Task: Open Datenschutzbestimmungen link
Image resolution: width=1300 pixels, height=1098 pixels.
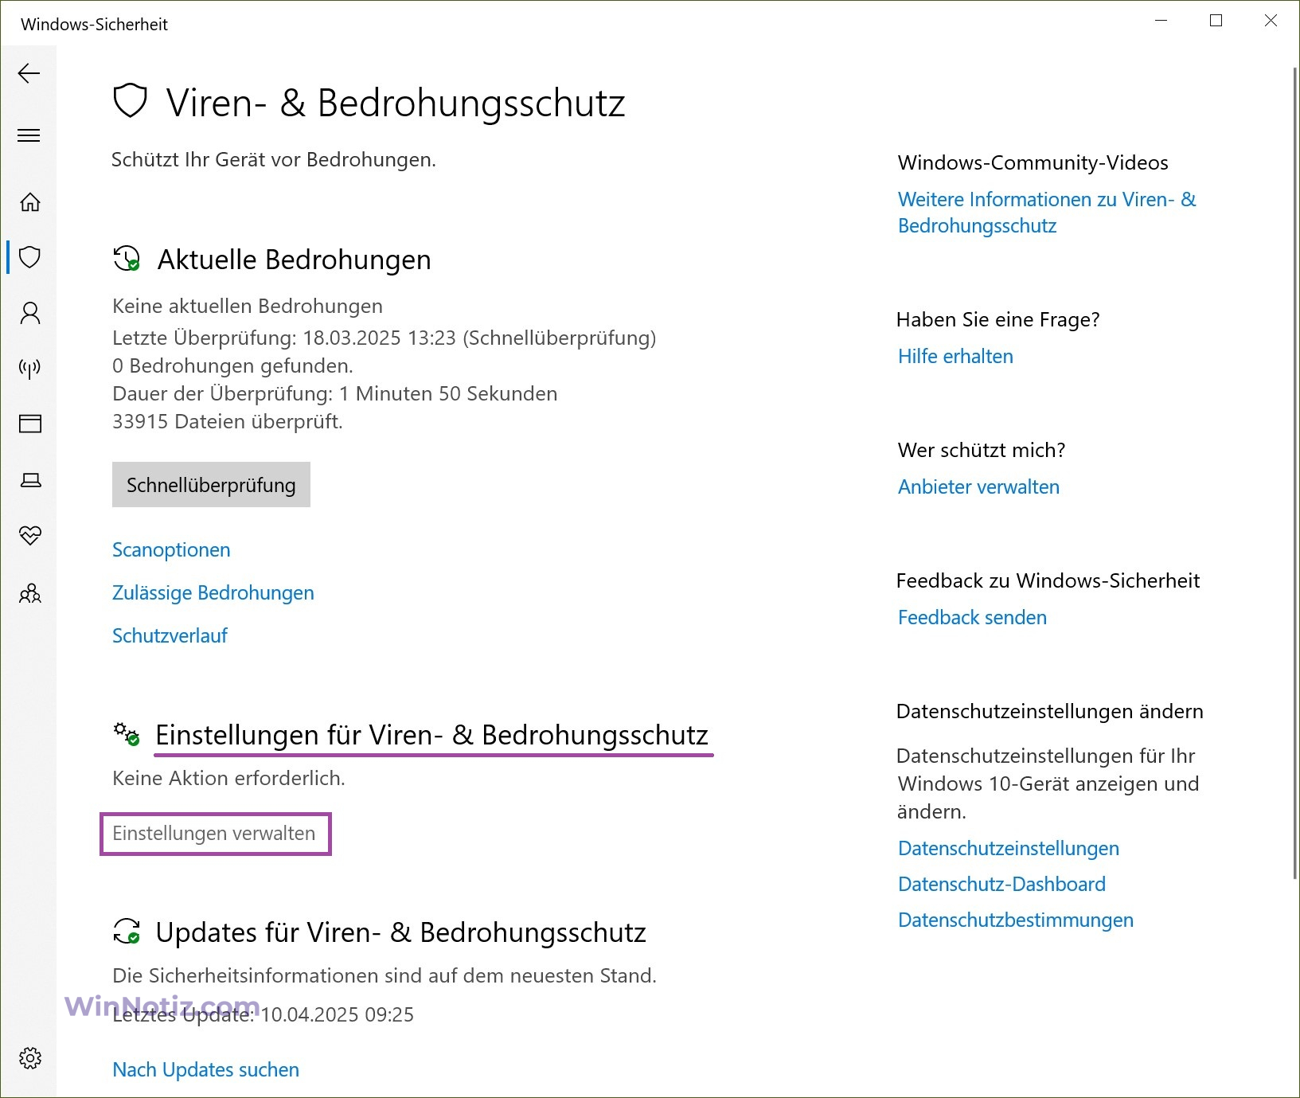Action: (1016, 920)
